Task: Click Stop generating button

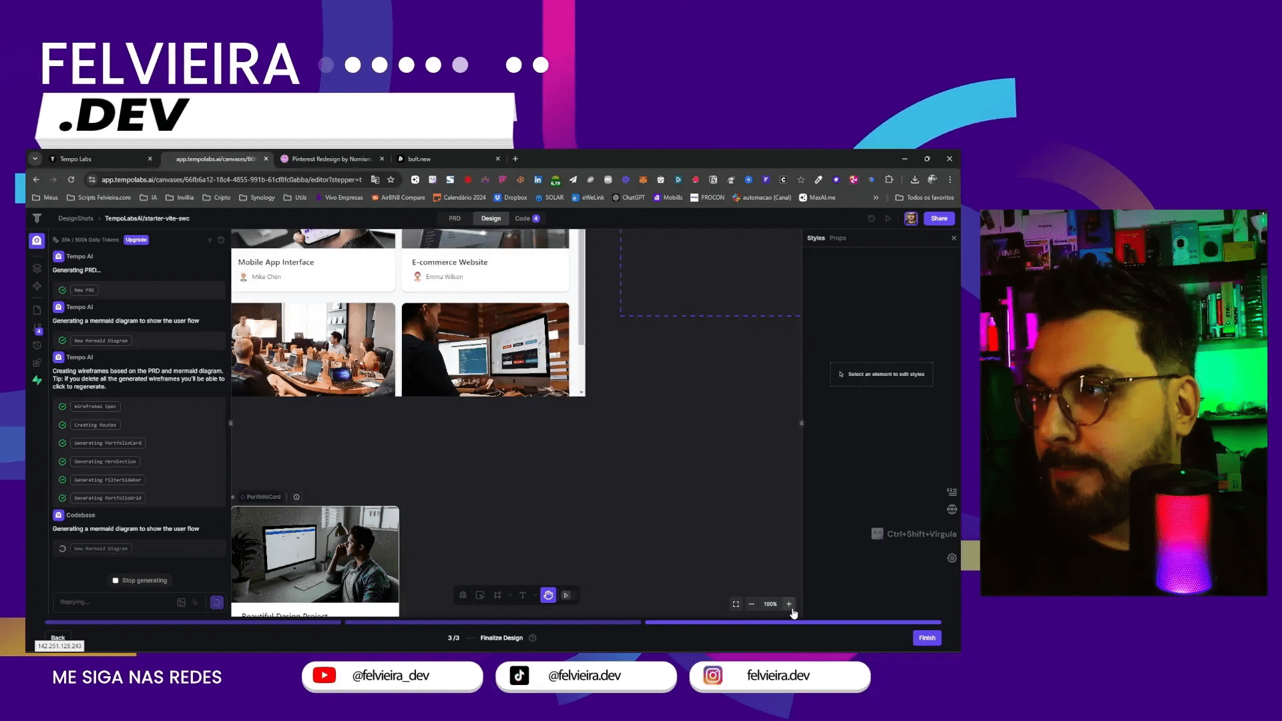Action: pyautogui.click(x=140, y=581)
